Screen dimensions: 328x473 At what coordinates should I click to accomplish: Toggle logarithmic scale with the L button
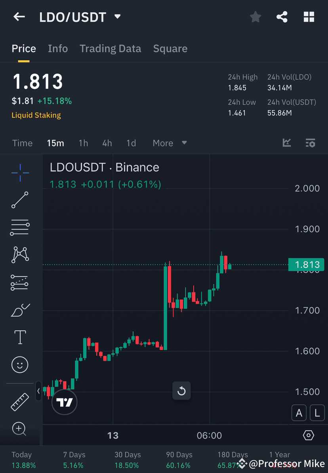point(317,413)
